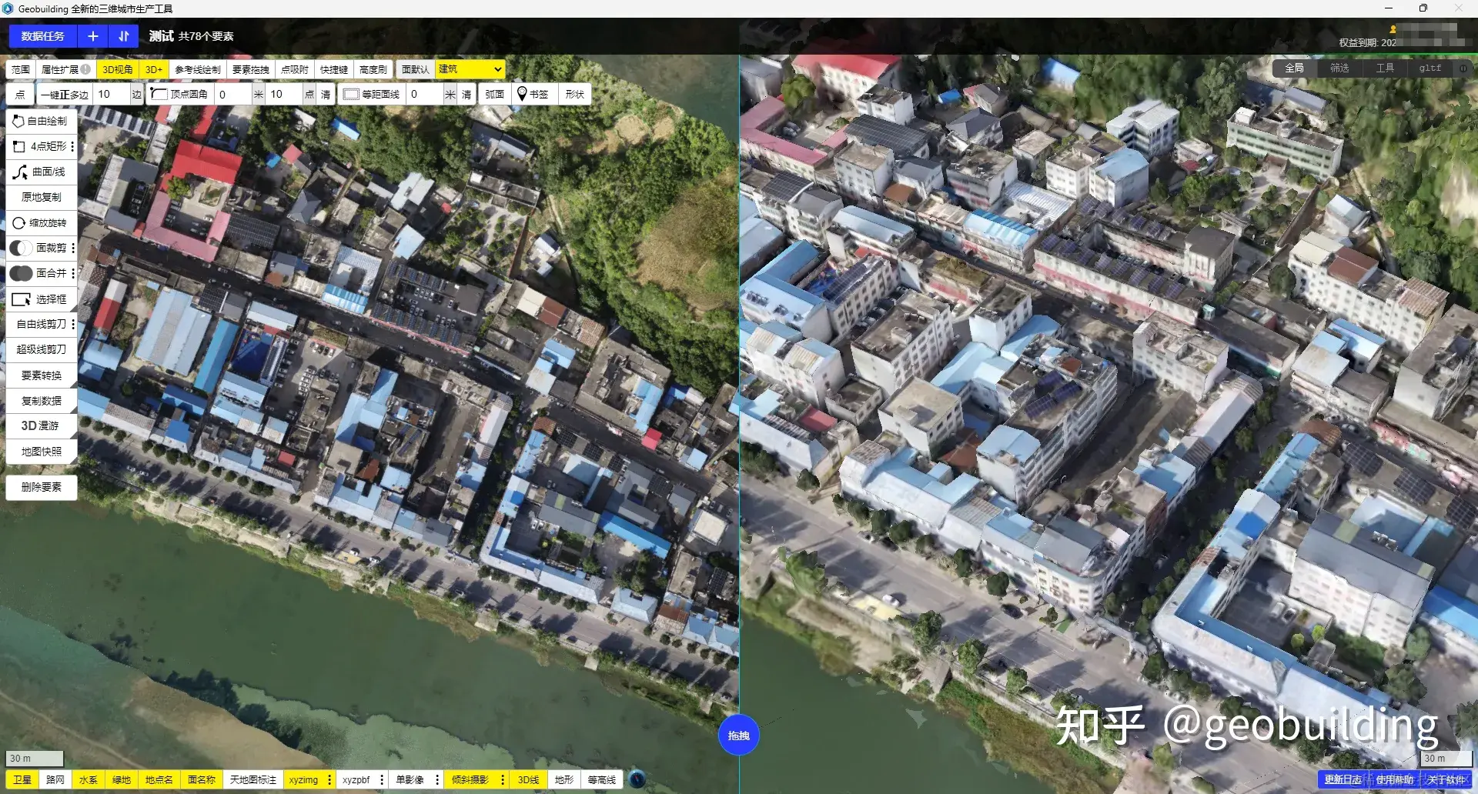The image size is (1478, 794).
Task: Open options dots for 面裁剪
Action: pyautogui.click(x=73, y=248)
